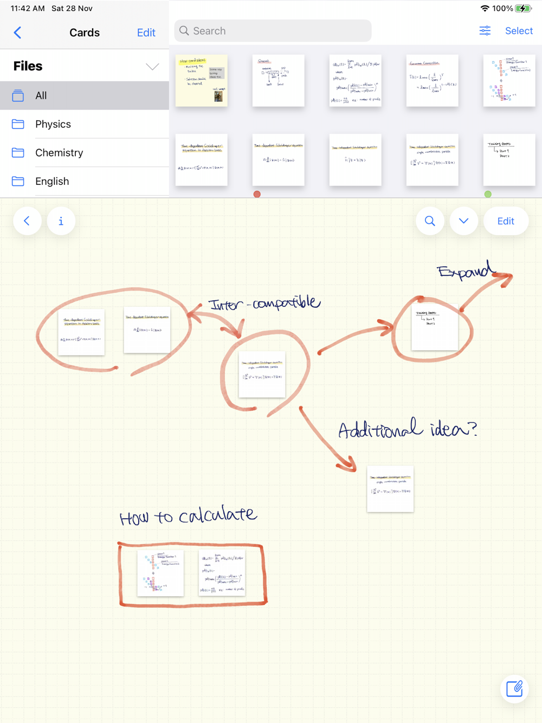542x723 pixels.
Task: Click the 'Expand' handwritten note
Action: 466,270
